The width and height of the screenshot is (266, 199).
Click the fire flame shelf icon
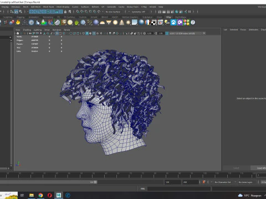pos(18,23)
